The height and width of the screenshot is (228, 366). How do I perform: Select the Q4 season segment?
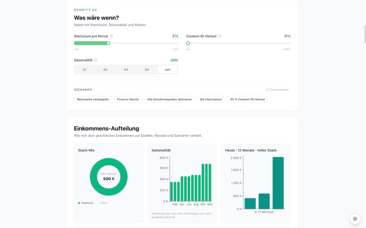click(x=147, y=70)
